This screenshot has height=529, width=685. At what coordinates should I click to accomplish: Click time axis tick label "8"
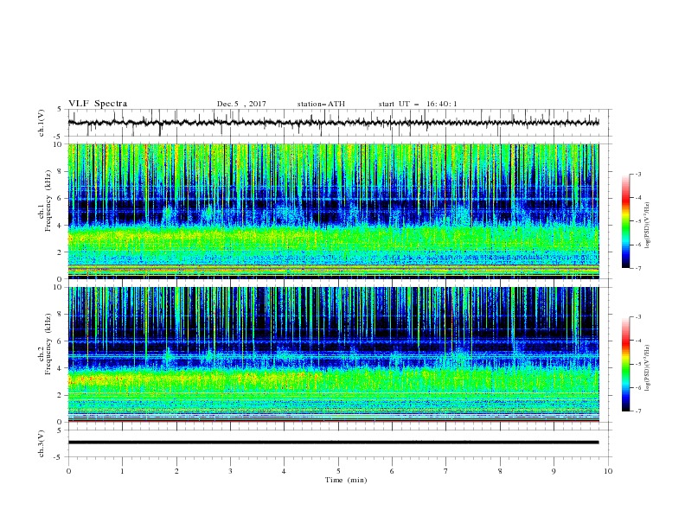click(x=500, y=471)
